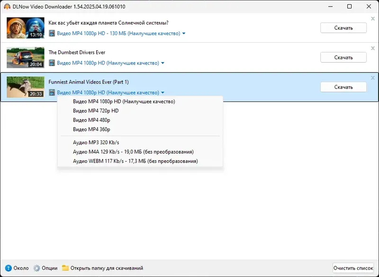Image resolution: width=379 pixels, height=277 pixels.
Task: Remove the Solar System video with X
Action: pos(372,19)
